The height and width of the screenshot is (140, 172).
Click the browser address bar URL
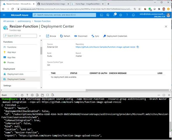click(76, 9)
